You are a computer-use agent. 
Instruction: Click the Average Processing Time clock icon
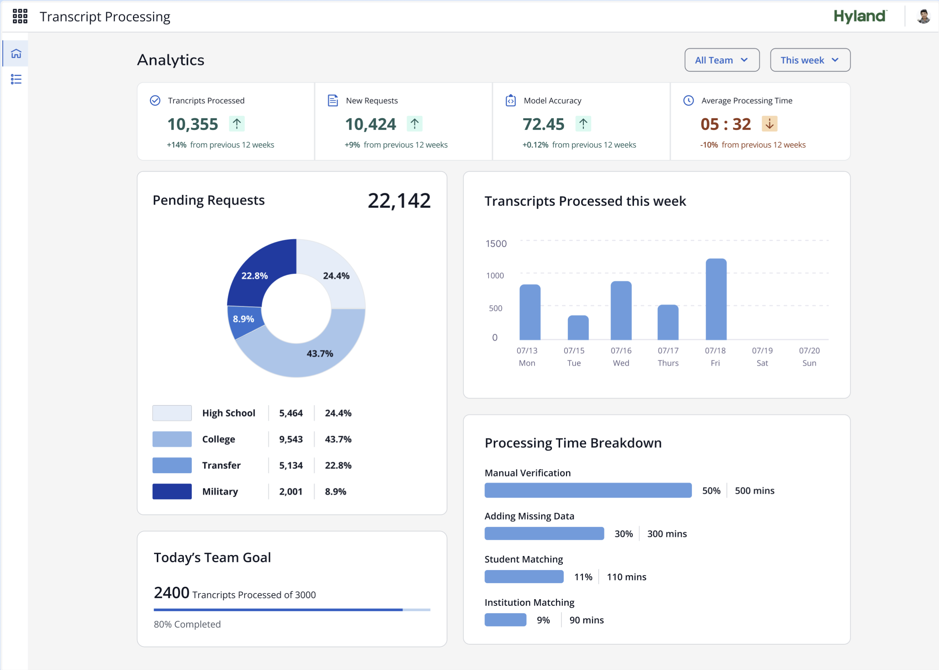(x=688, y=101)
